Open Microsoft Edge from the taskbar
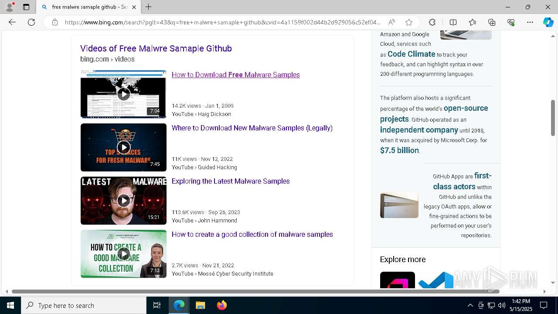 (179, 305)
